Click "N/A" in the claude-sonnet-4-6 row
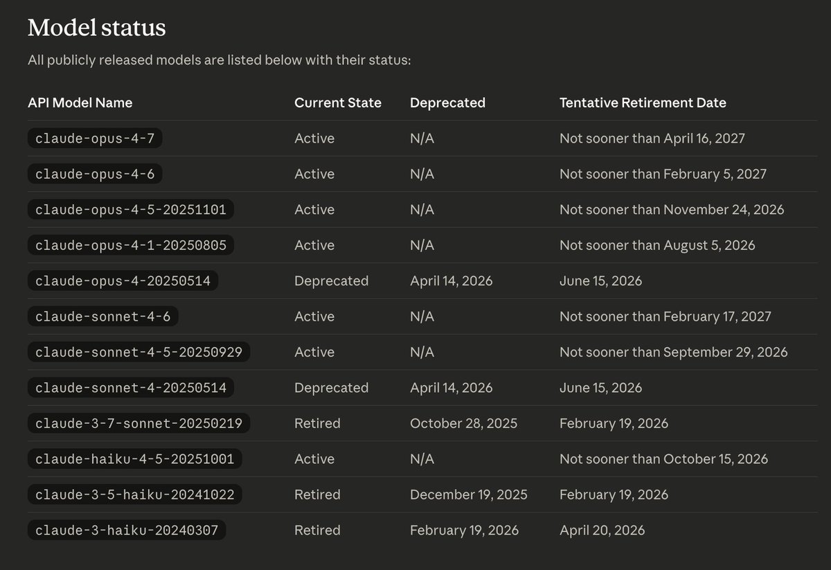This screenshot has width=831, height=570. (x=422, y=317)
